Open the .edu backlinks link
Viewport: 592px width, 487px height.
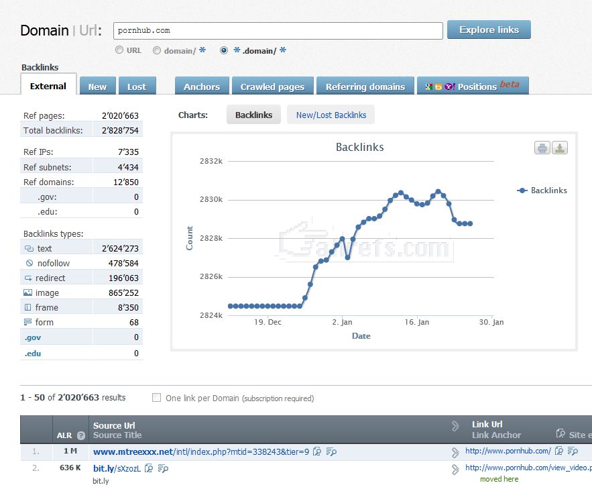click(33, 354)
